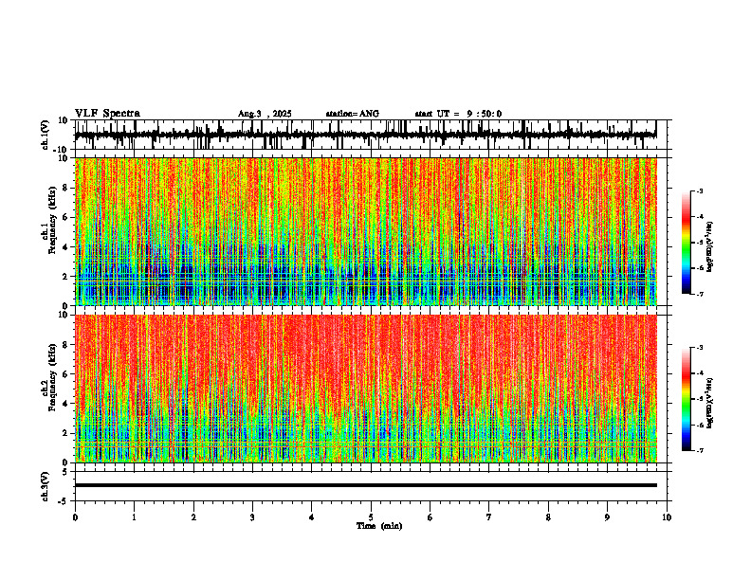Click the "4" kHz tick on ch.1 frequency axis
The width and height of the screenshot is (751, 580).
coord(65,247)
